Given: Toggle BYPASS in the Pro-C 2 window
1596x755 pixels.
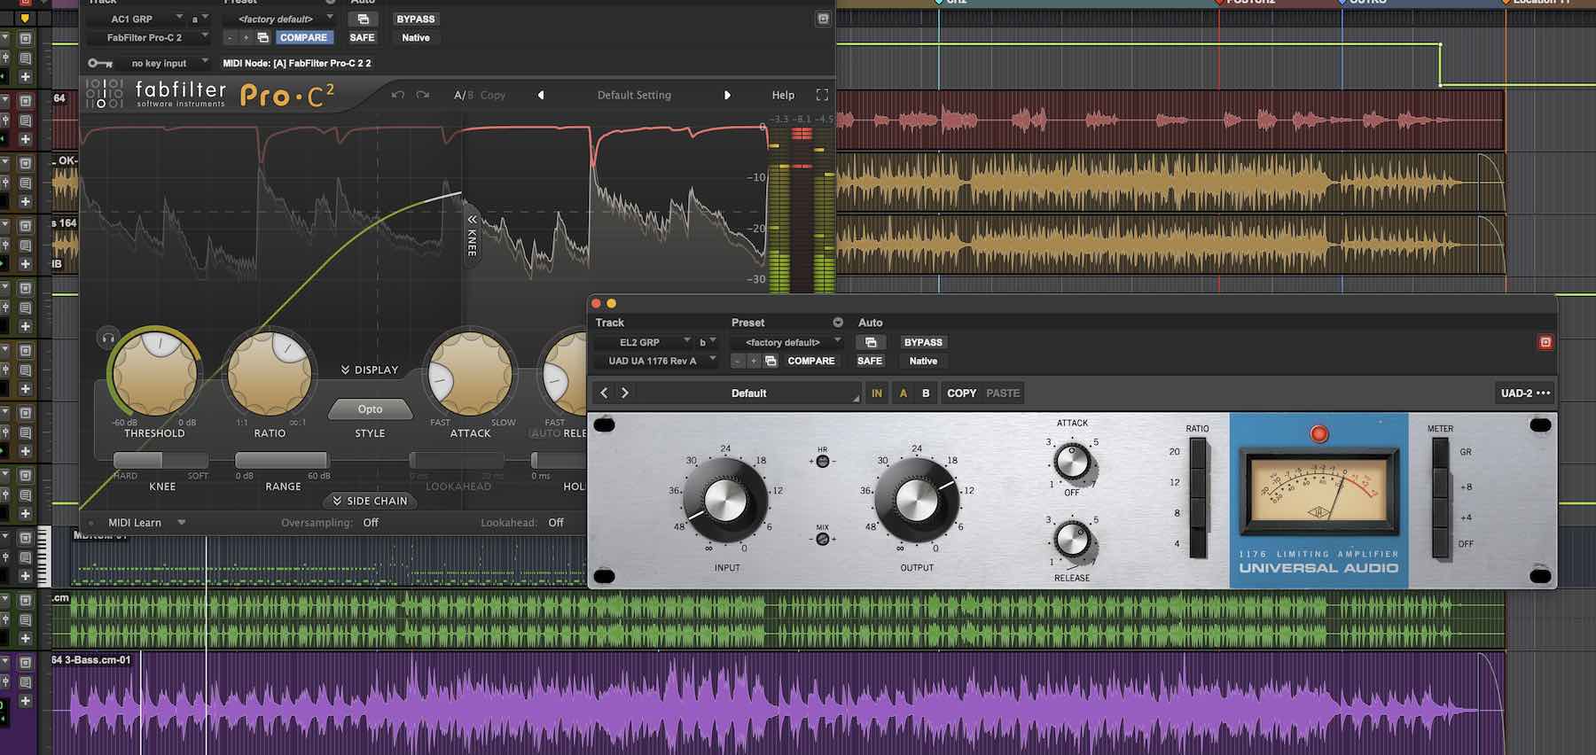Looking at the screenshot, I should point(416,19).
